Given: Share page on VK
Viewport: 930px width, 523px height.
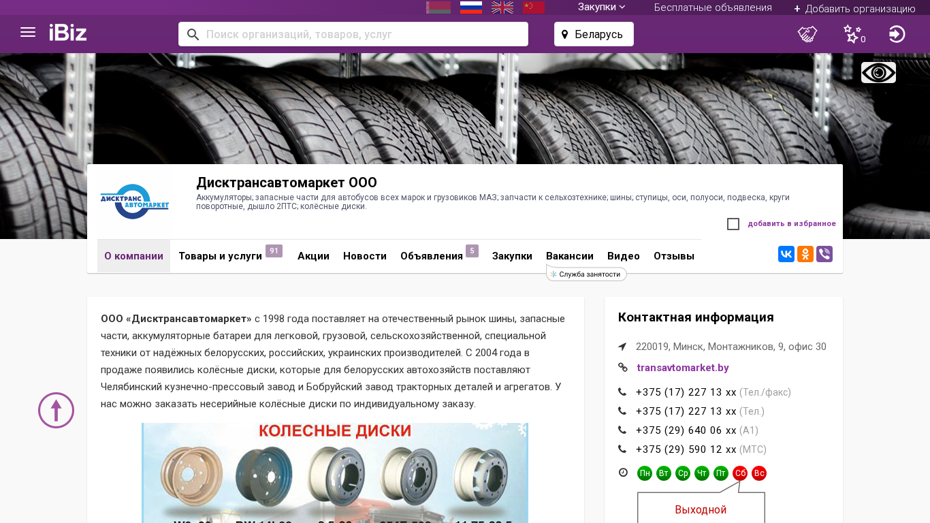Looking at the screenshot, I should point(786,254).
